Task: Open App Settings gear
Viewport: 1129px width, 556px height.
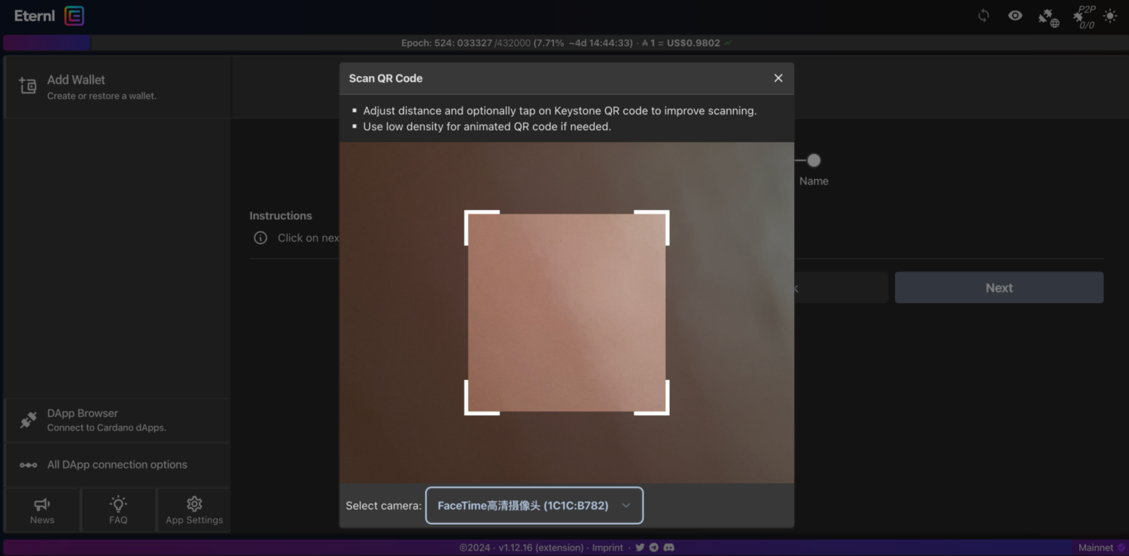Action: (x=194, y=510)
